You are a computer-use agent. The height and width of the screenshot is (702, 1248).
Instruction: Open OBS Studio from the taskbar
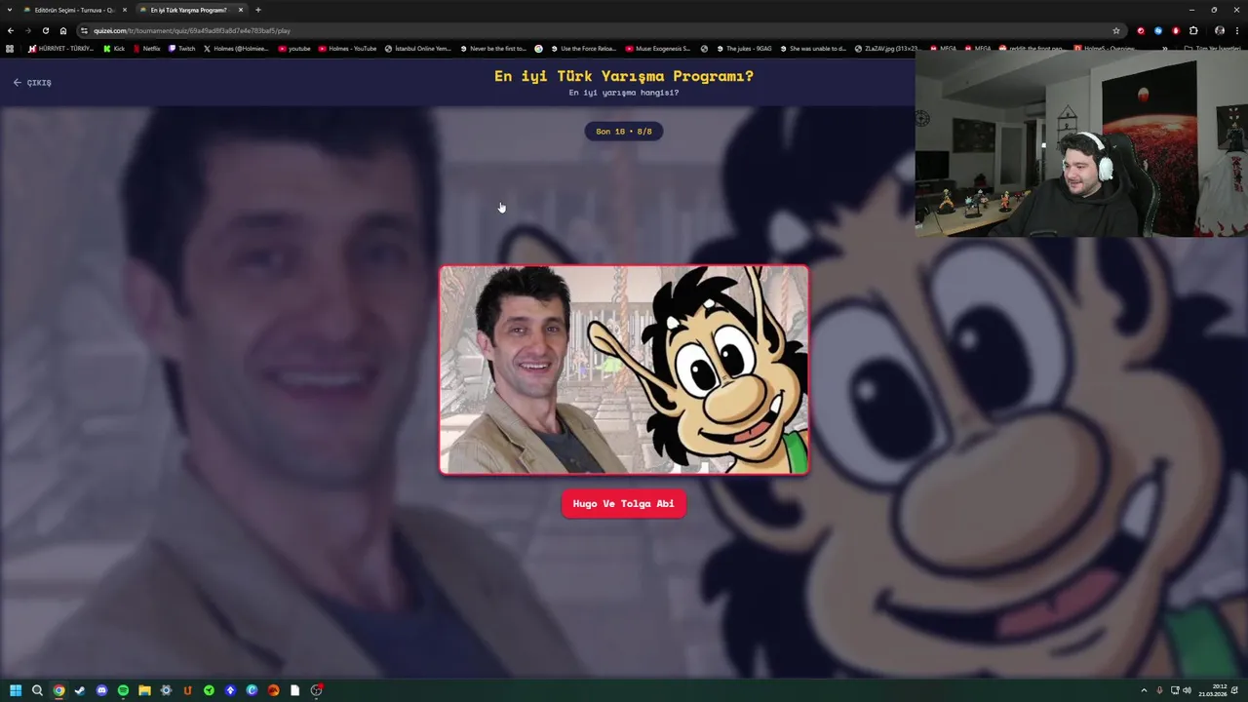316,690
